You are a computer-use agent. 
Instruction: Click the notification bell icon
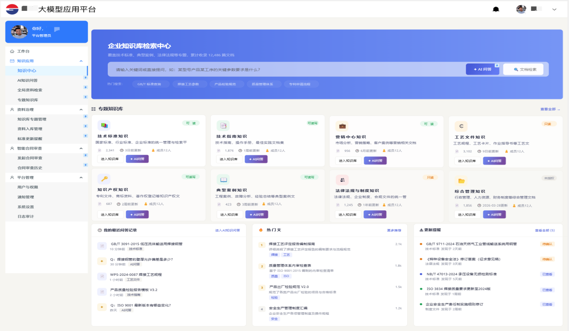496,9
